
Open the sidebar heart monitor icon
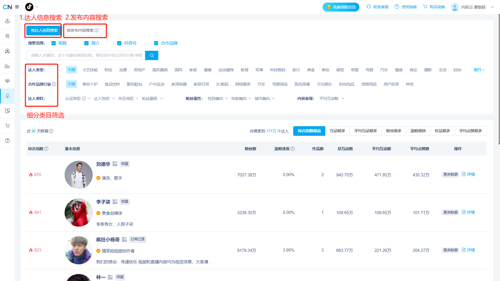coord(7,81)
